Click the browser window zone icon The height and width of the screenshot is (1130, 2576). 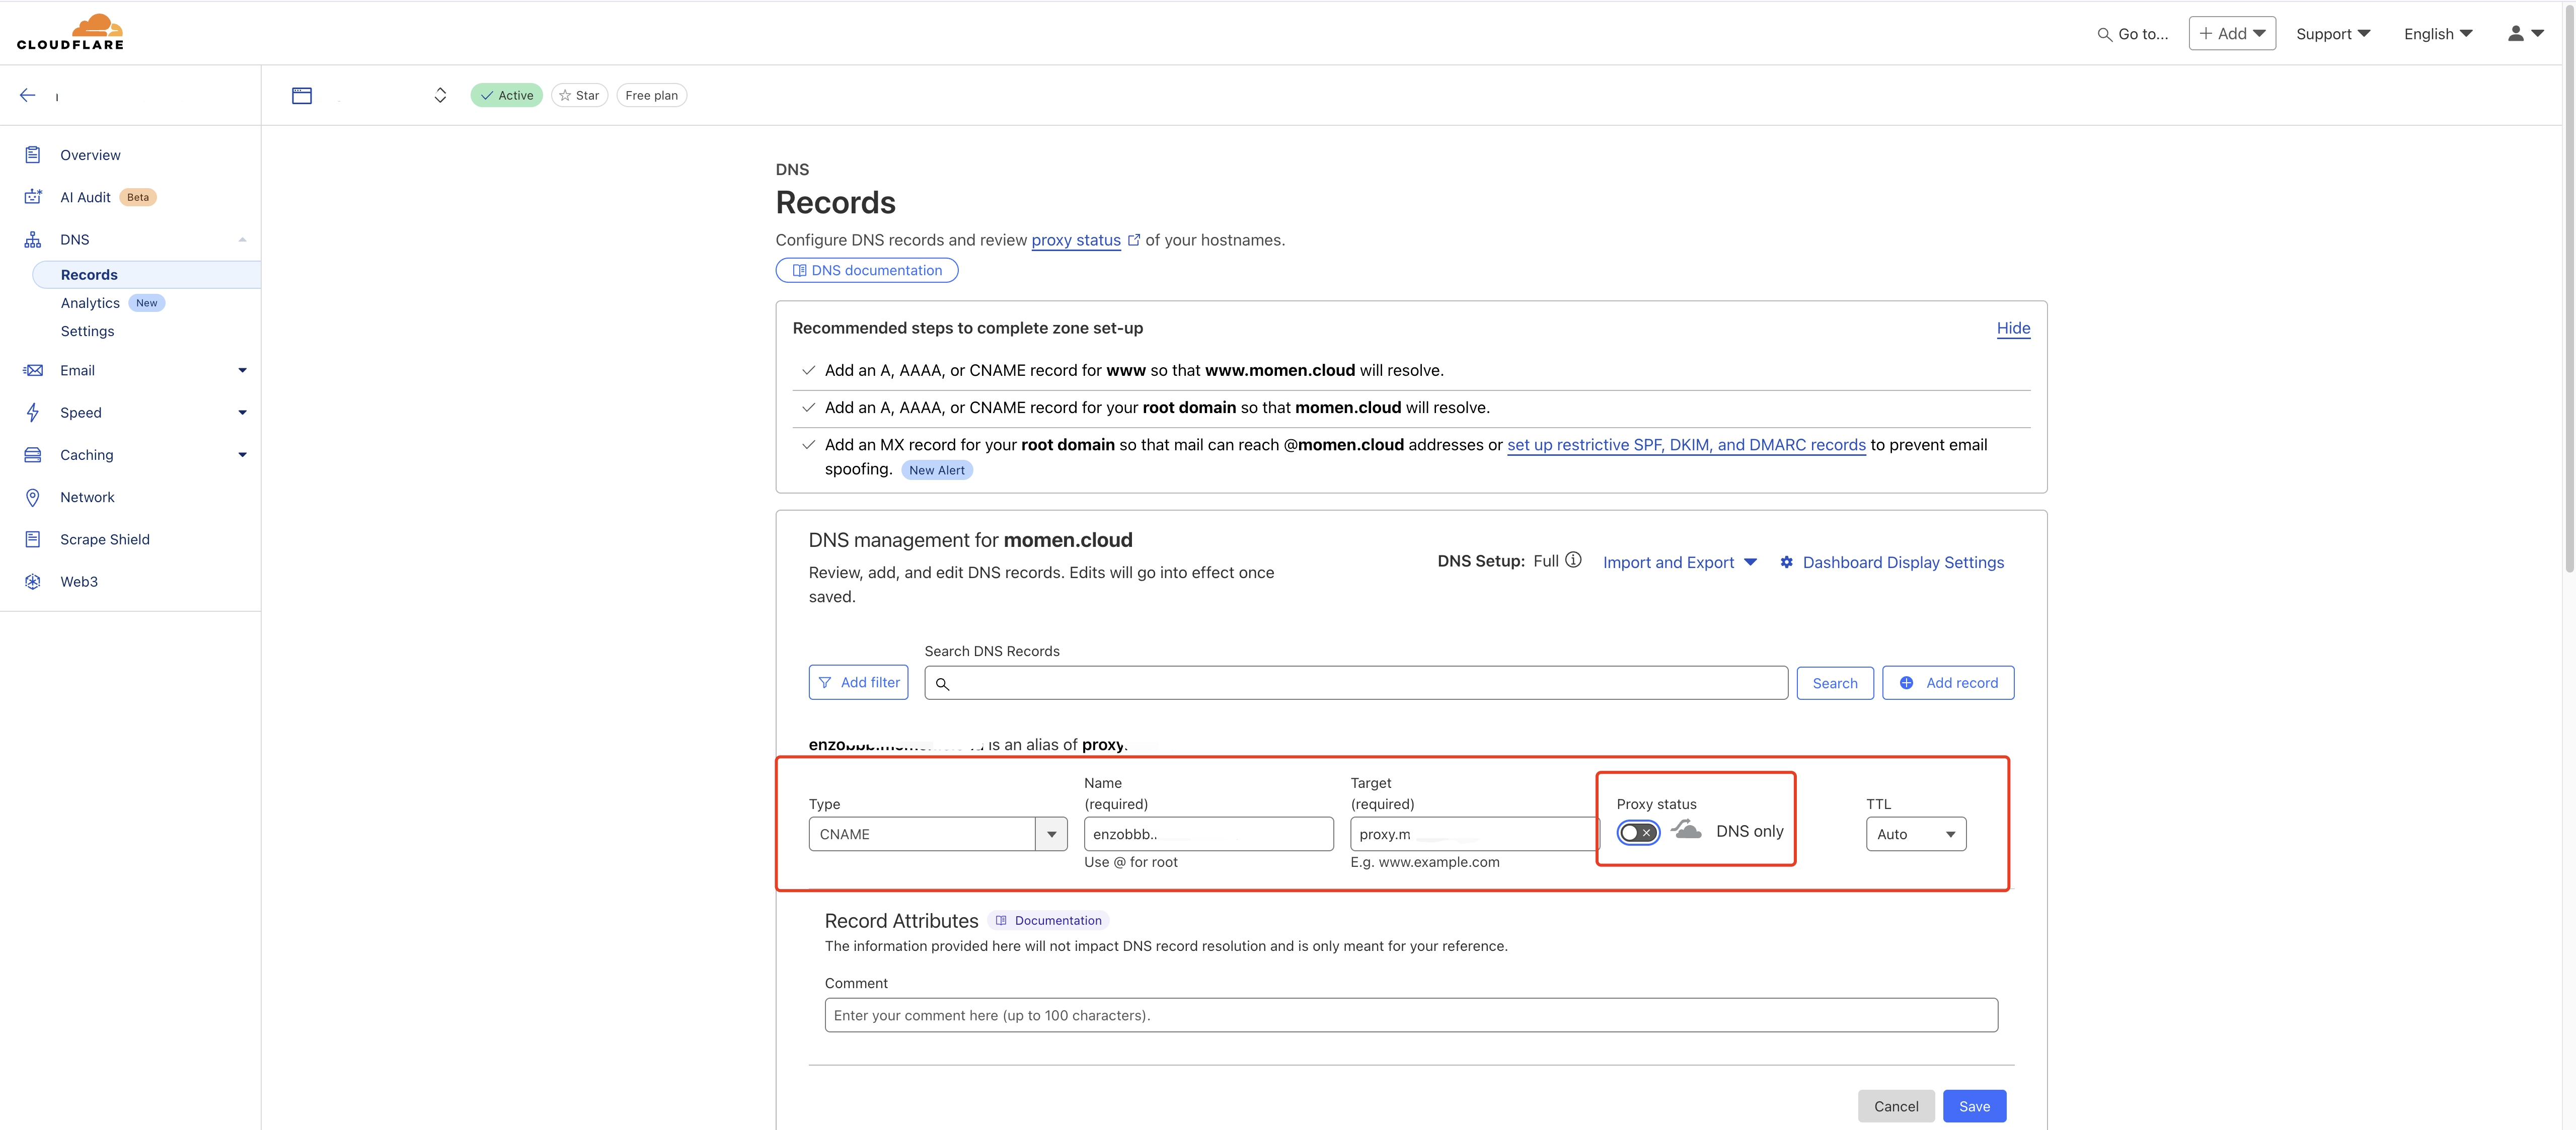tap(302, 95)
